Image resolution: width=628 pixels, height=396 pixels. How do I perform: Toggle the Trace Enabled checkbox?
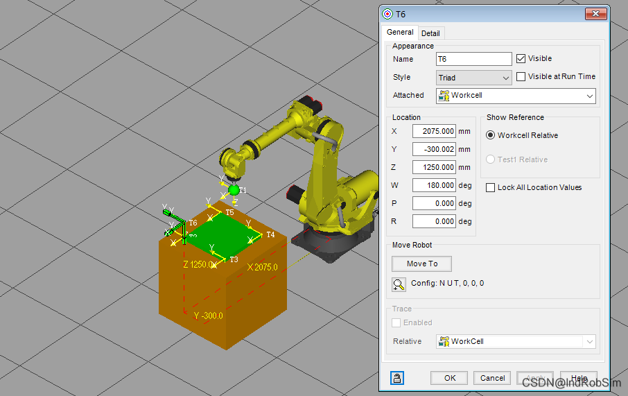pyautogui.click(x=396, y=322)
